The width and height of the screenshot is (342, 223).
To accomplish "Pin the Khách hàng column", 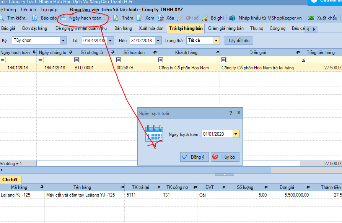I will pyautogui.click(x=217, y=52).
